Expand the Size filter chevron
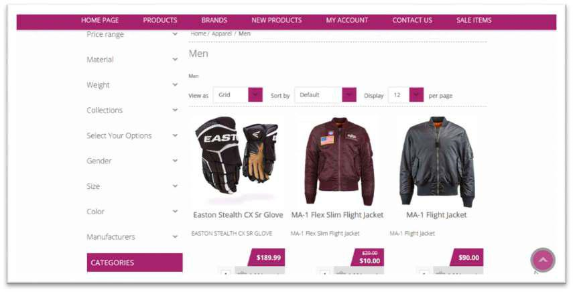This screenshot has width=573, height=292. pos(175,186)
